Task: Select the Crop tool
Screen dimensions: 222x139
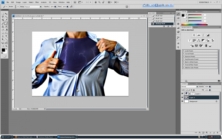Action: (x=3, y=20)
